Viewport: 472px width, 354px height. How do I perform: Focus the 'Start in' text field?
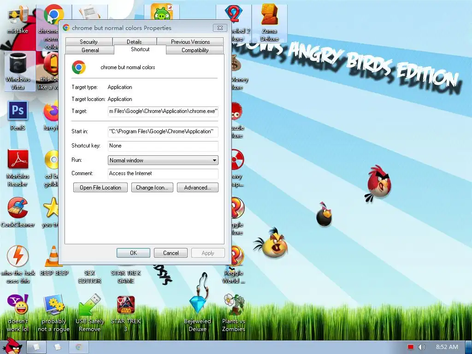pyautogui.click(x=163, y=131)
